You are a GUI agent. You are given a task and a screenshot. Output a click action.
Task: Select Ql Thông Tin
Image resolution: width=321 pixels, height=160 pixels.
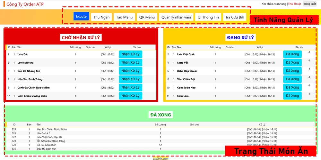(208, 17)
